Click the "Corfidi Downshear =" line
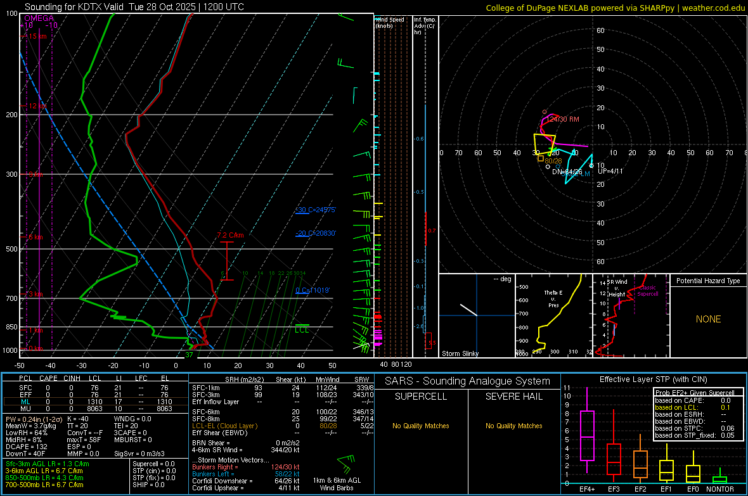This screenshot has height=496, width=748. 246,481
